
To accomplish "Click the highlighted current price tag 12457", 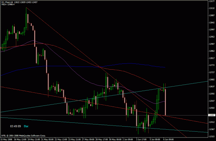I will (x=212, y=115).
